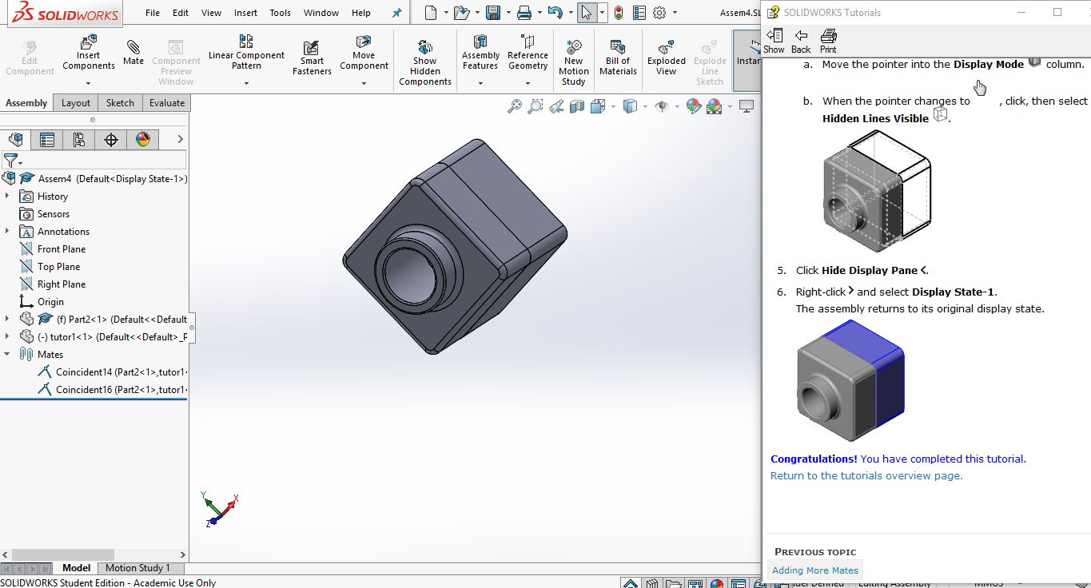The height and width of the screenshot is (588, 1091).
Task: Open the DisplayManager appearance tab
Action: (143, 140)
